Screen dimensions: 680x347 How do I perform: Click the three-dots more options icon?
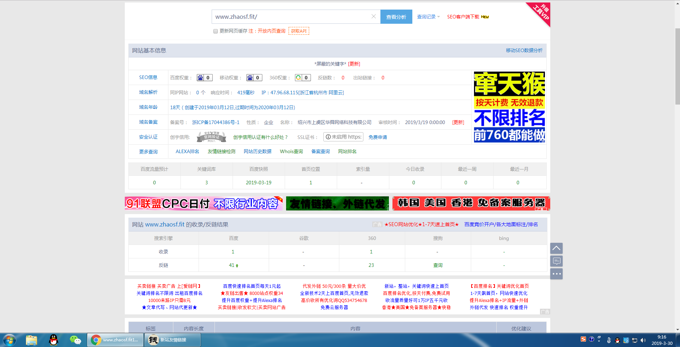click(x=556, y=274)
